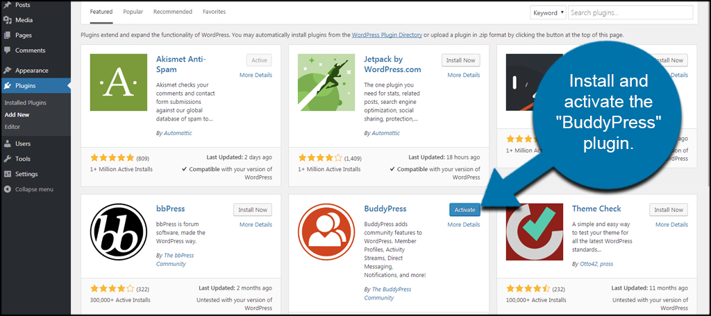Click the Tools wrench icon

point(7,159)
